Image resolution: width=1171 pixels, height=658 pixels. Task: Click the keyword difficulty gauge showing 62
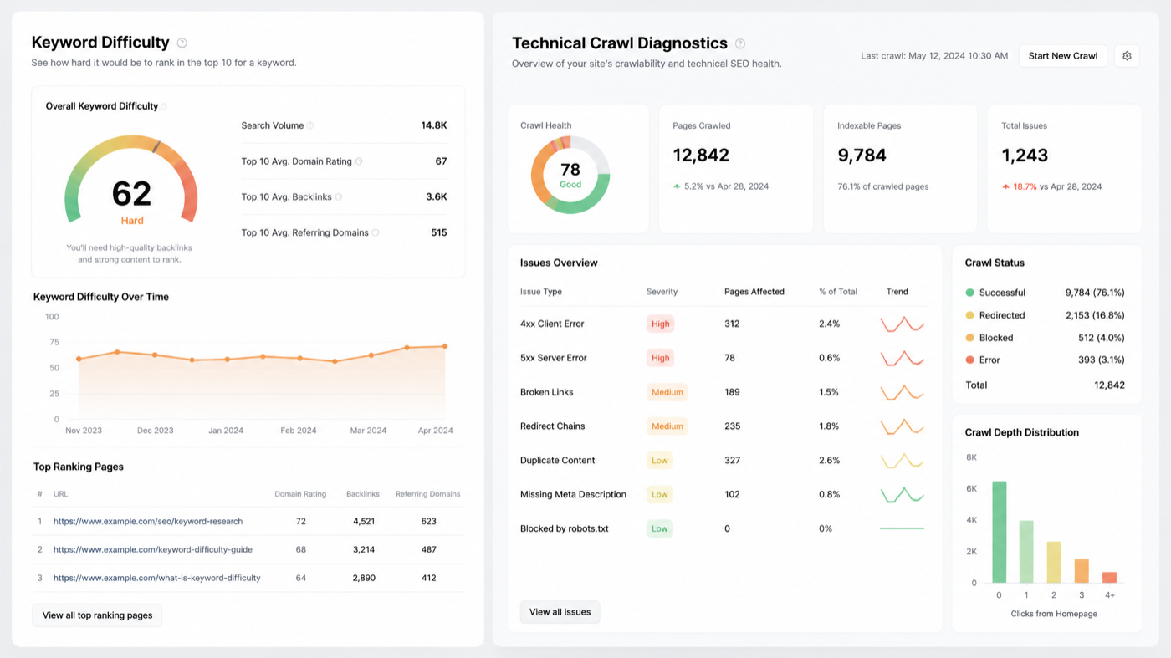131,180
